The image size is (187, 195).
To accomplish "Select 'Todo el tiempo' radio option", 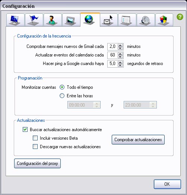I will click(x=62, y=87).
